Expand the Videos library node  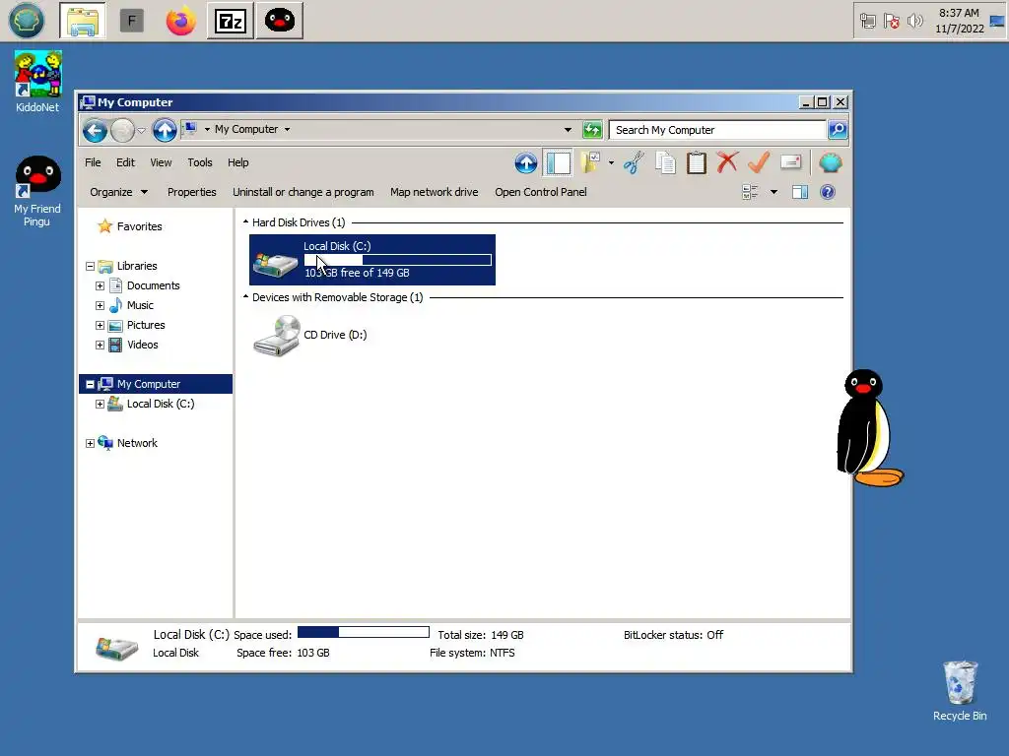point(100,346)
